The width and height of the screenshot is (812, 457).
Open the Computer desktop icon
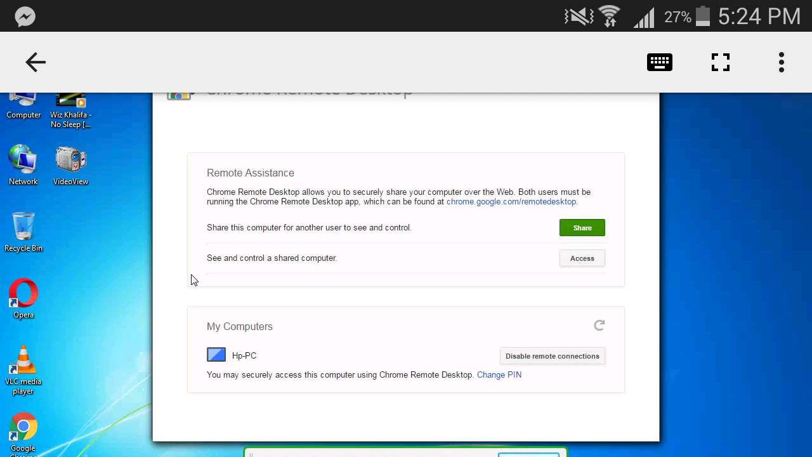click(x=23, y=105)
